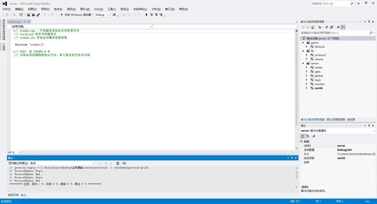Click the categorized view icon in Properties

click(x=303, y=136)
